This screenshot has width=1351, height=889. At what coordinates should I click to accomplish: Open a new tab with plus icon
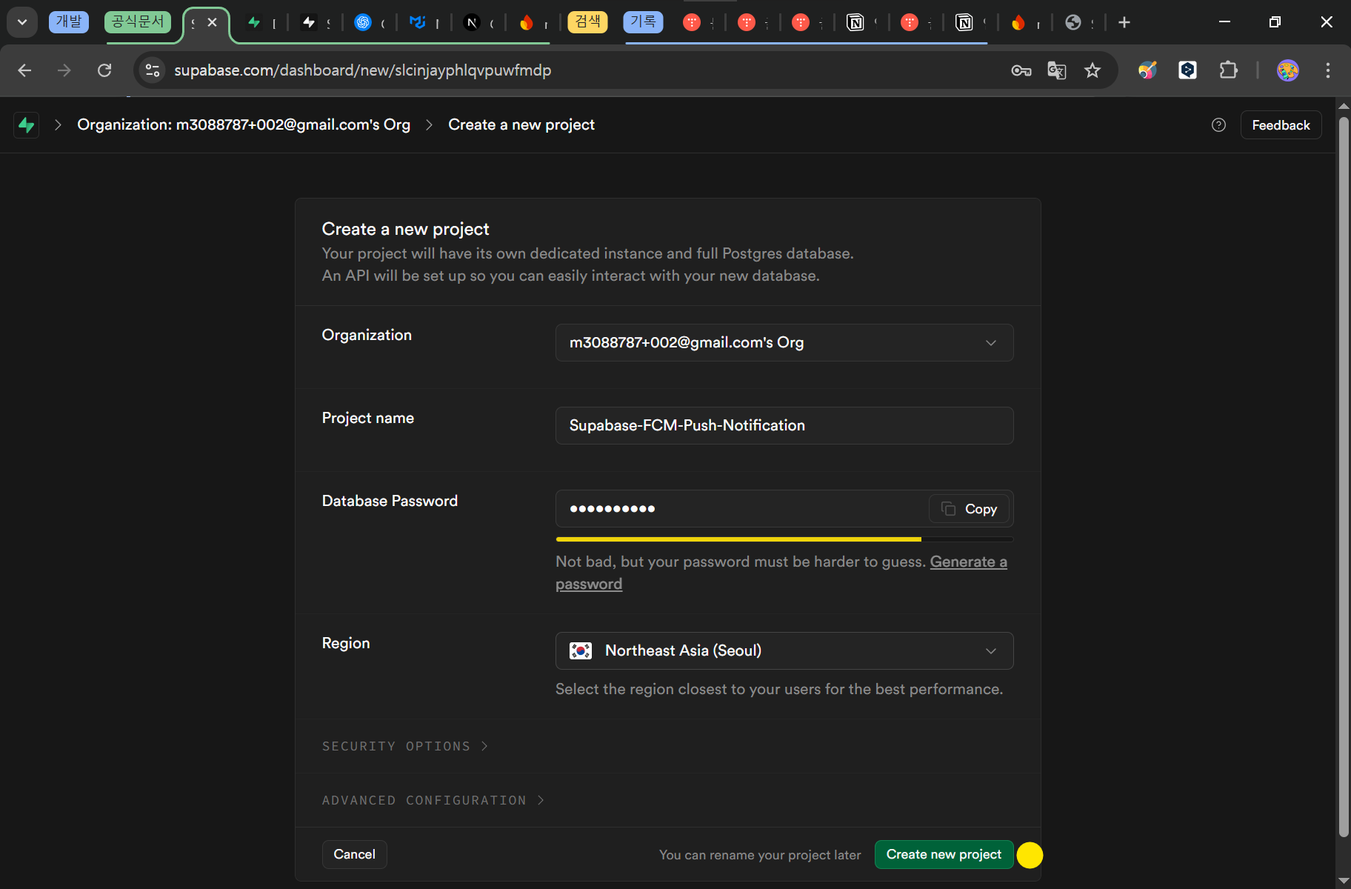point(1124,22)
